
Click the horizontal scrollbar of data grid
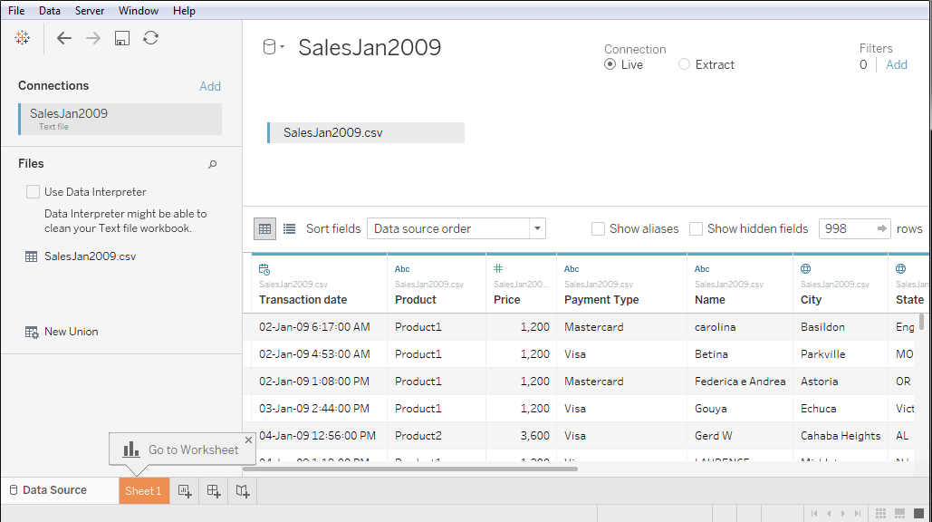tap(410, 469)
